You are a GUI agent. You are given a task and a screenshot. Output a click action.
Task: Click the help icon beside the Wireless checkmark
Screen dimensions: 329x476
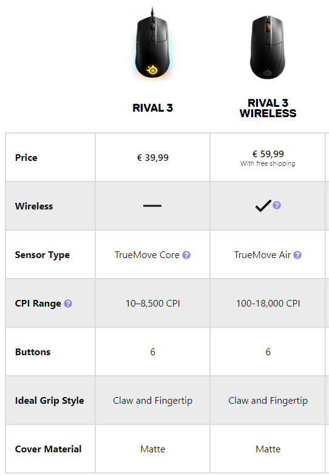tap(277, 205)
